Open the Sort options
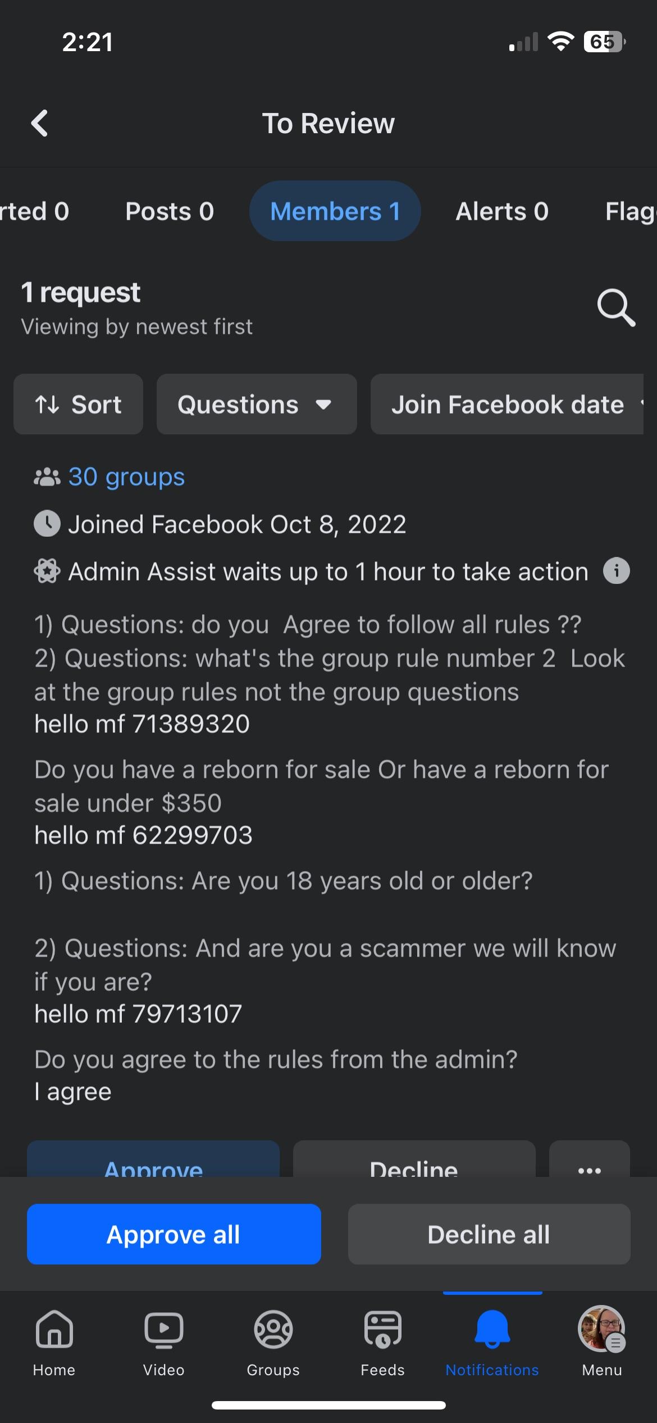The image size is (657, 1423). (79, 405)
